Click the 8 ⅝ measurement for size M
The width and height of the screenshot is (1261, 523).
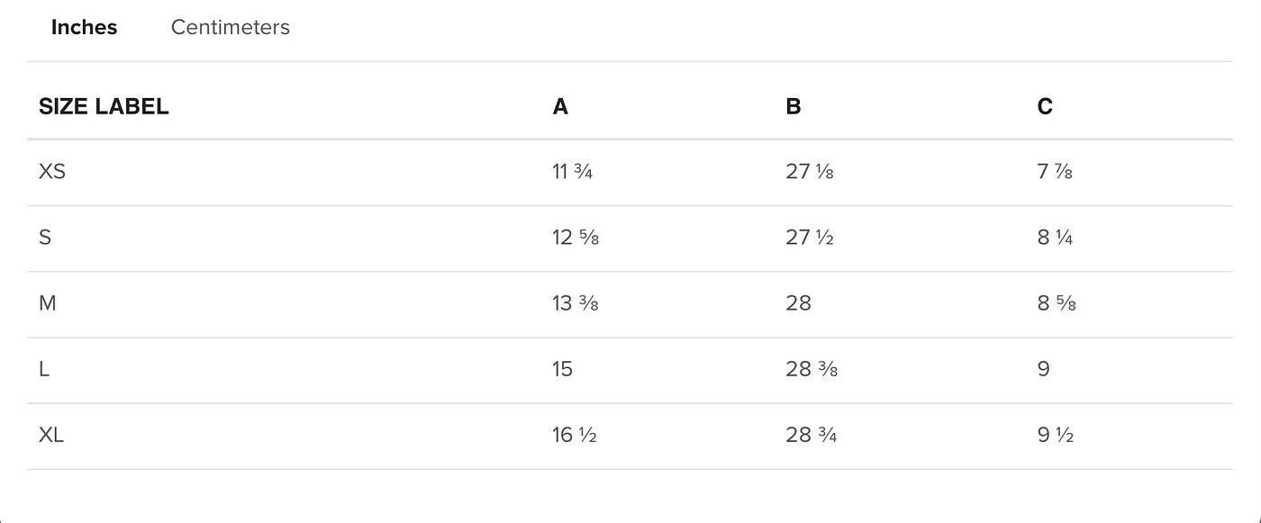tap(1057, 303)
